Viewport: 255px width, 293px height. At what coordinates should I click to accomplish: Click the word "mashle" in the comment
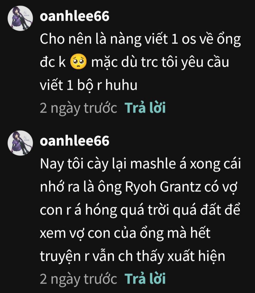point(153,163)
